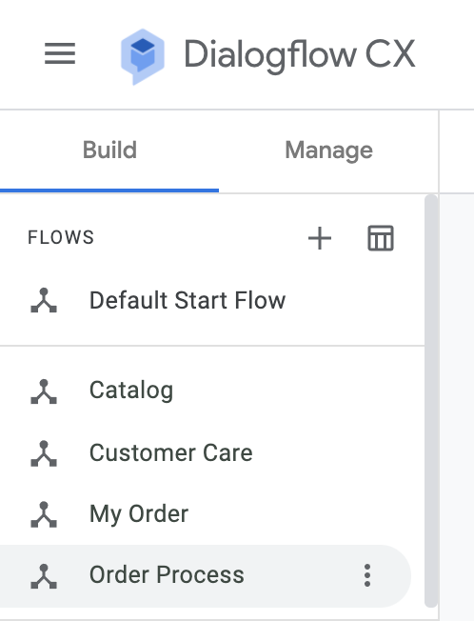Image resolution: width=474 pixels, height=621 pixels.
Task: Select Default Start Flow
Action: point(212,300)
